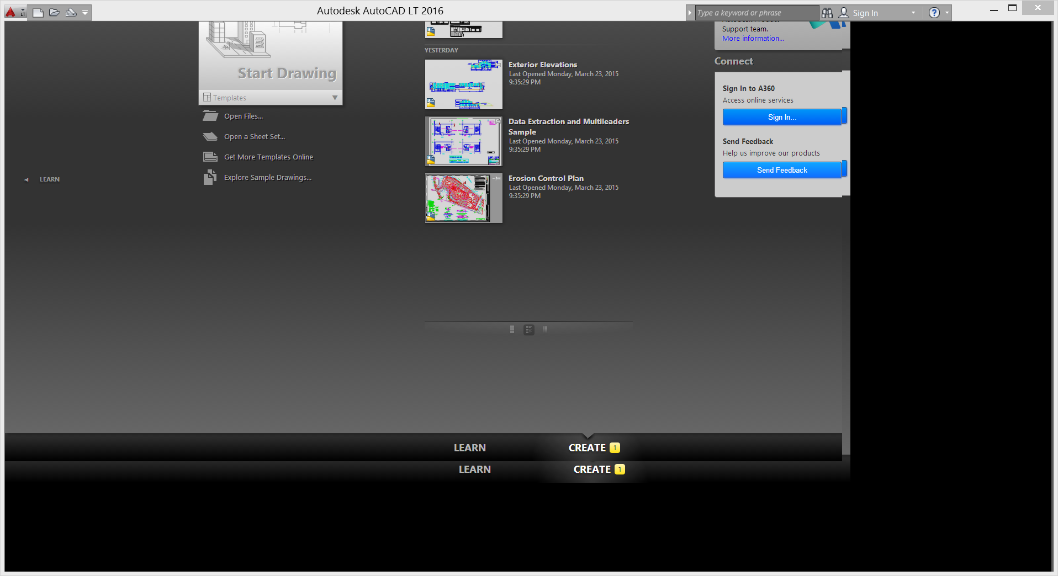Open the Sheet Set Manager toolbar icon

pyautogui.click(x=71, y=13)
